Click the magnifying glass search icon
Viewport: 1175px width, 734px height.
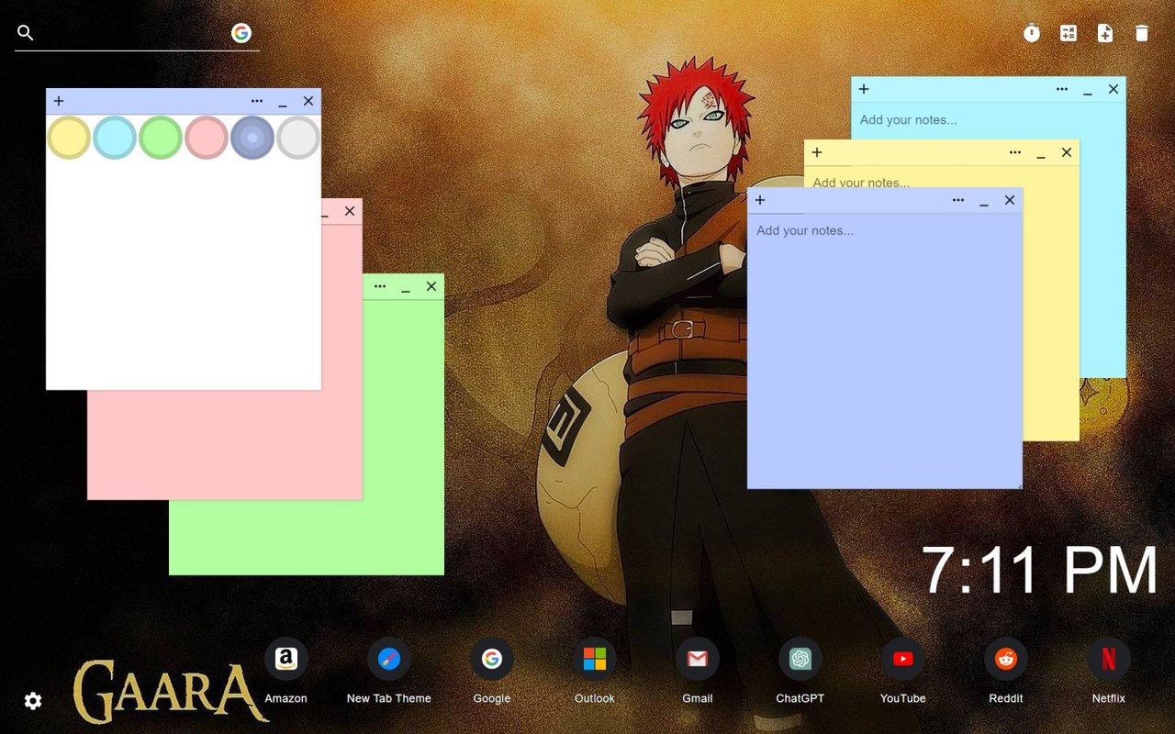26,33
